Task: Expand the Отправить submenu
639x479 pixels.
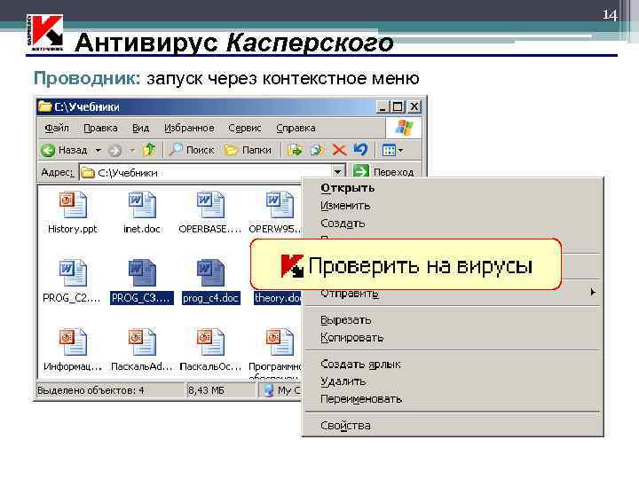Action: pos(453,294)
